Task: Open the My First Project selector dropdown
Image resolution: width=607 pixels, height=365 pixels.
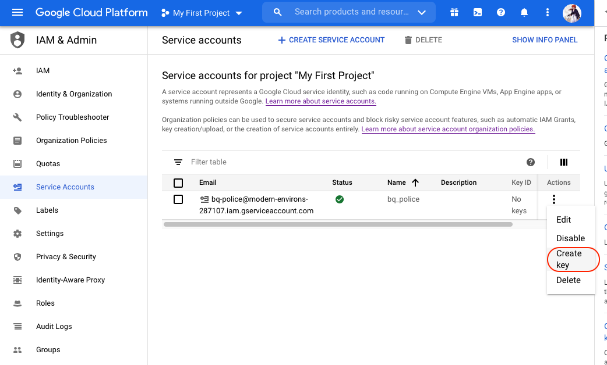Action: point(202,13)
